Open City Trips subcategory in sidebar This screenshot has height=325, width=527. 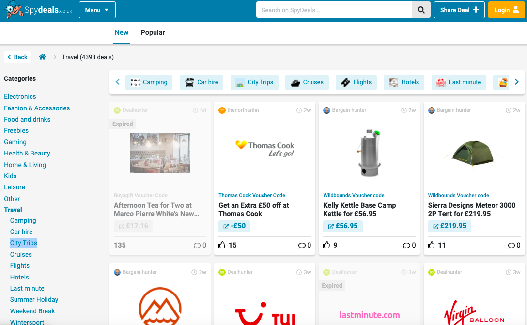point(24,243)
